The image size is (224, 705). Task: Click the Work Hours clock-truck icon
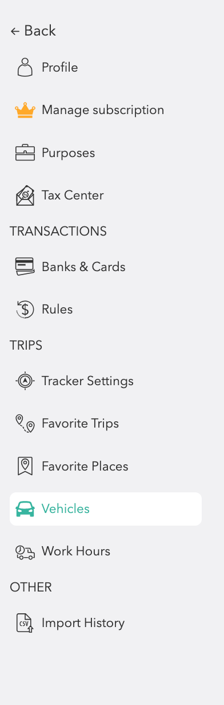[x=25, y=551]
